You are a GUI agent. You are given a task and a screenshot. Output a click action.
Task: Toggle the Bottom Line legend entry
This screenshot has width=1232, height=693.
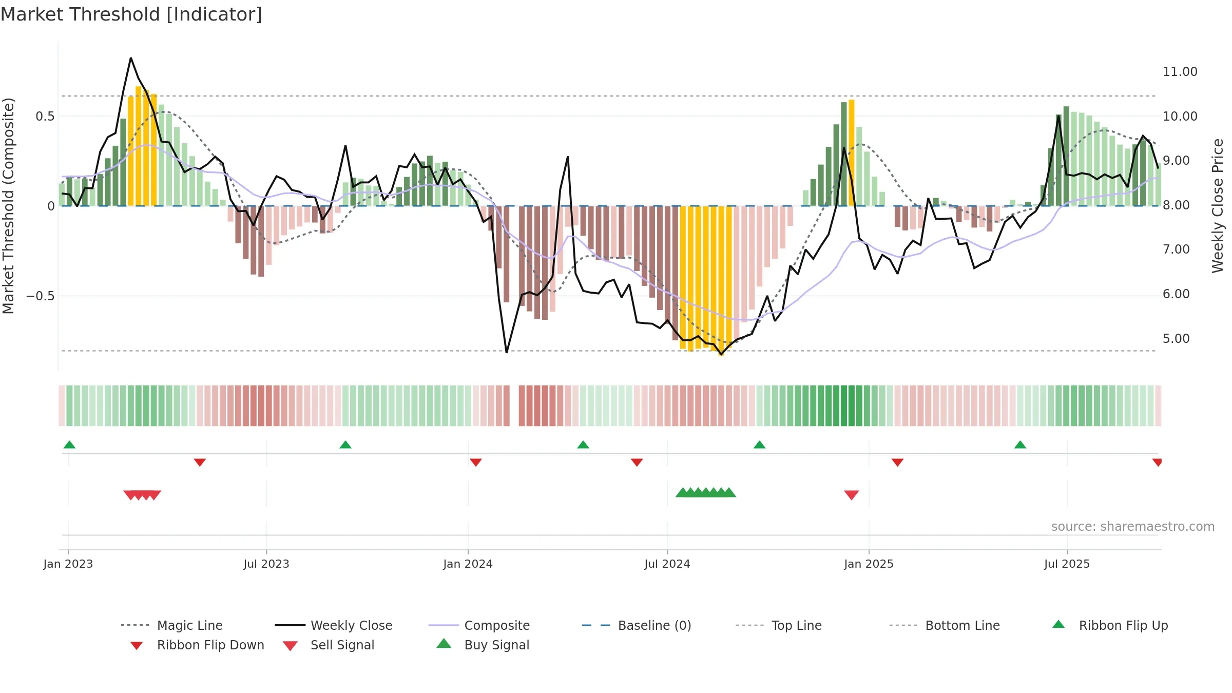tap(945, 625)
